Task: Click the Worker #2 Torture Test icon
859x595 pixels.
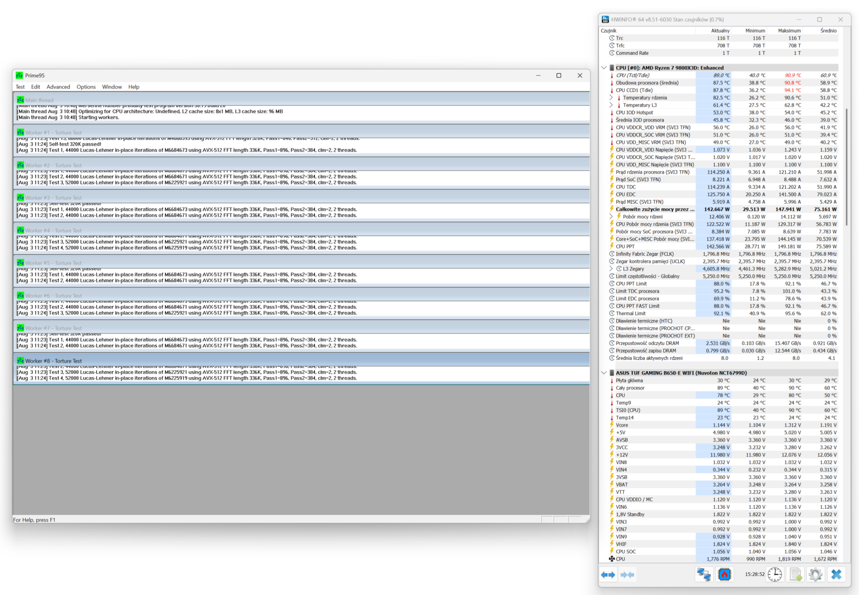Action: point(20,165)
